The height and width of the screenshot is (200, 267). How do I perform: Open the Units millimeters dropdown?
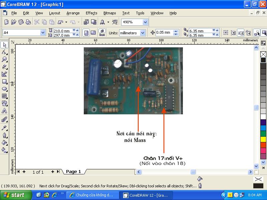coord(143,33)
